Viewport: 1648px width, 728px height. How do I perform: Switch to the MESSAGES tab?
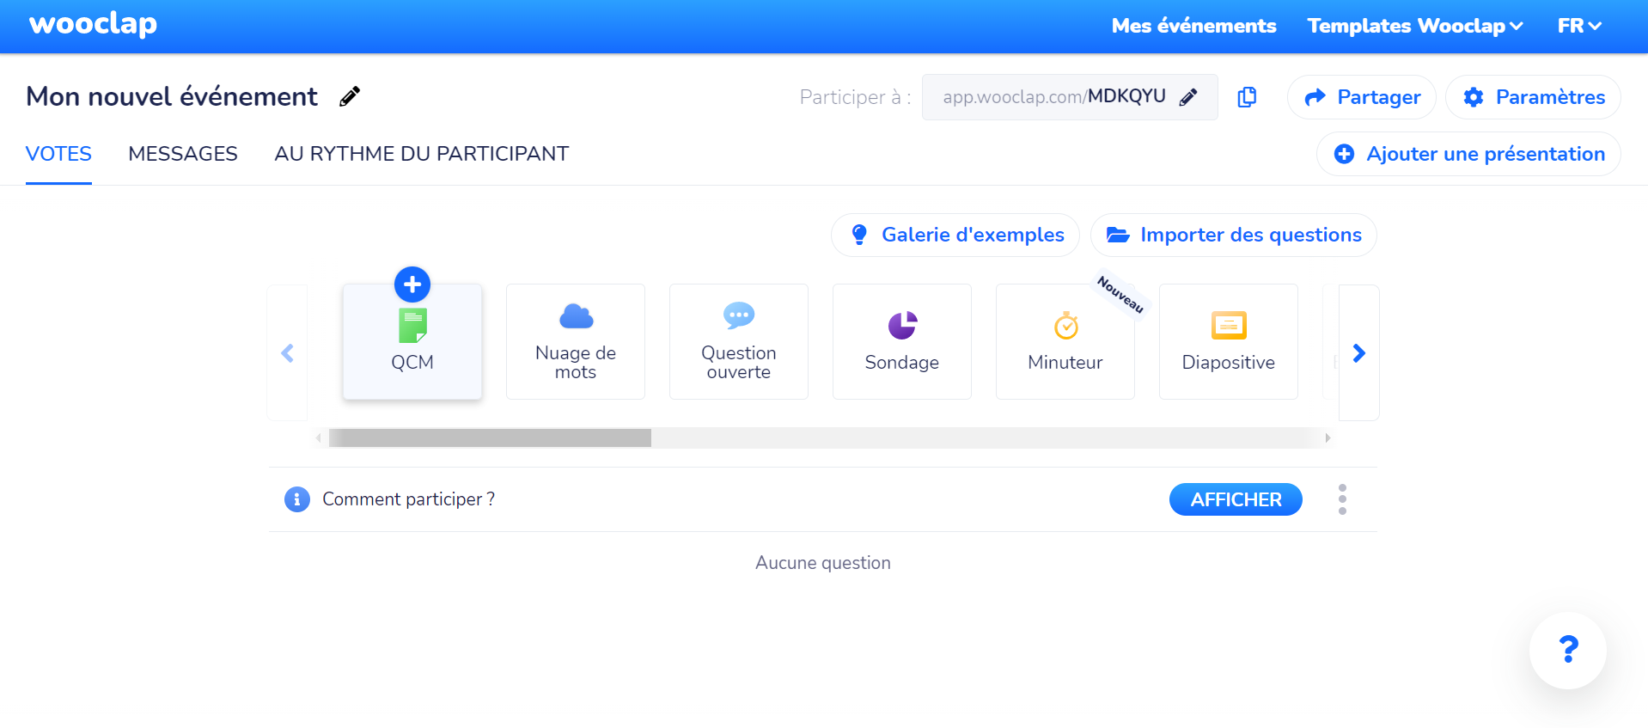(183, 154)
